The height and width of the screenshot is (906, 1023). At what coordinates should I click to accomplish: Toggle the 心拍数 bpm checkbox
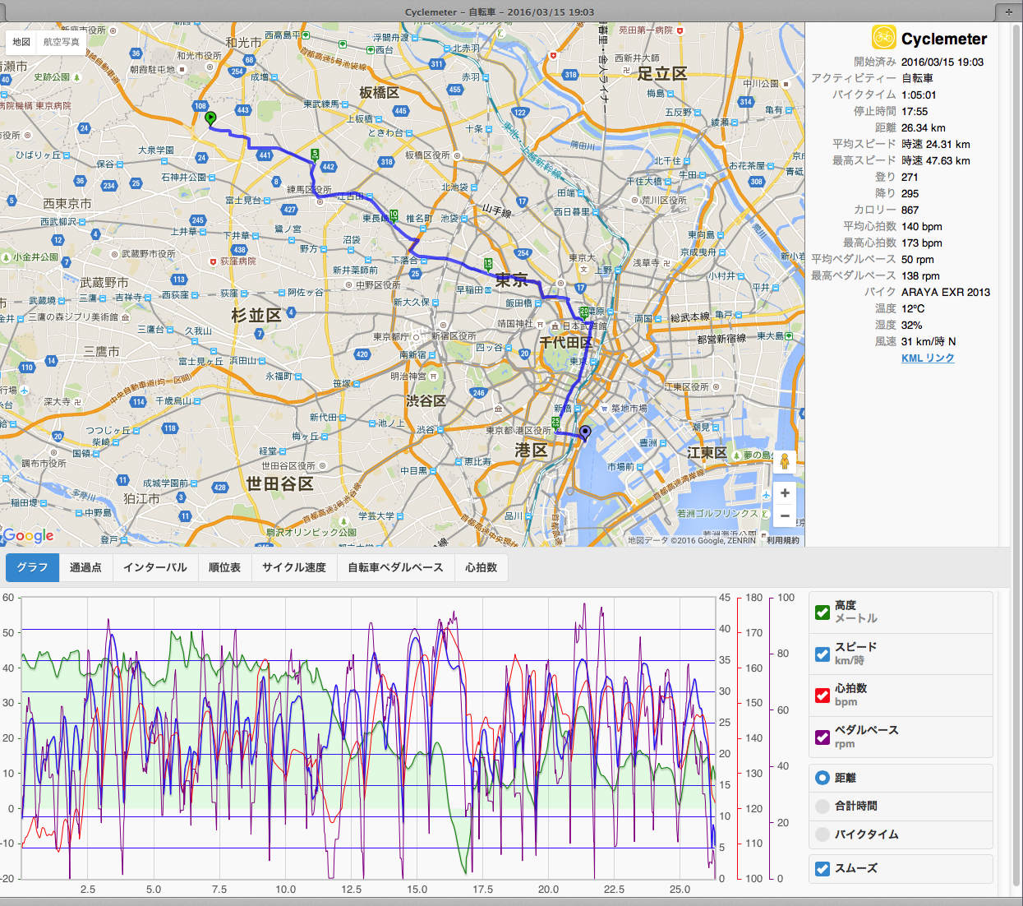click(823, 695)
